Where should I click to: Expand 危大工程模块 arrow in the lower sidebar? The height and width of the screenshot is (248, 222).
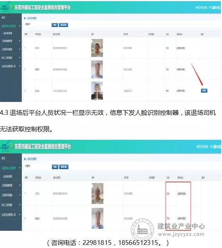(20, 205)
